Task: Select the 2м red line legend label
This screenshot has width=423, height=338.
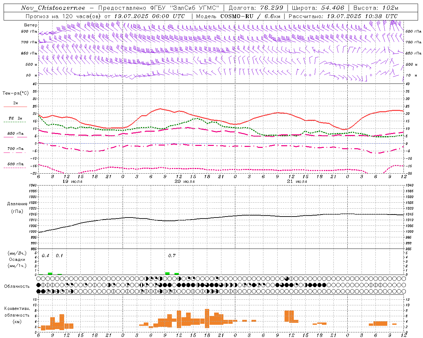Action: tap(16, 103)
